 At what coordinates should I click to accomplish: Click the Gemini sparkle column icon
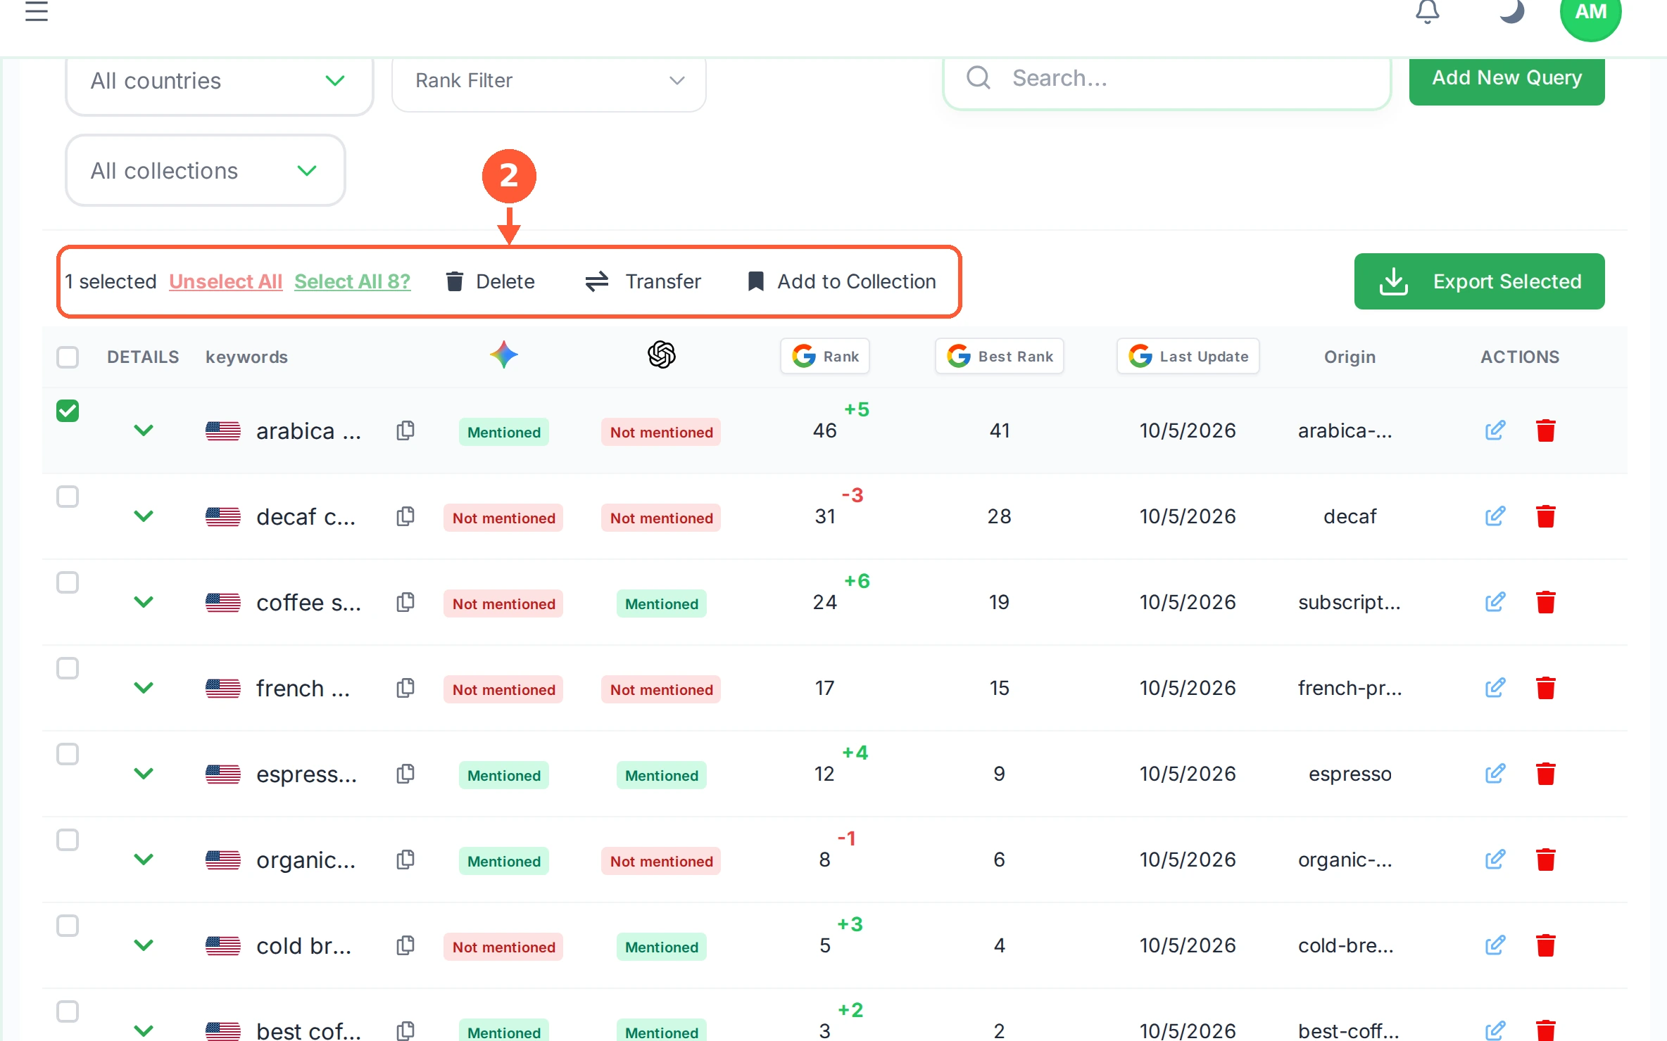point(504,355)
